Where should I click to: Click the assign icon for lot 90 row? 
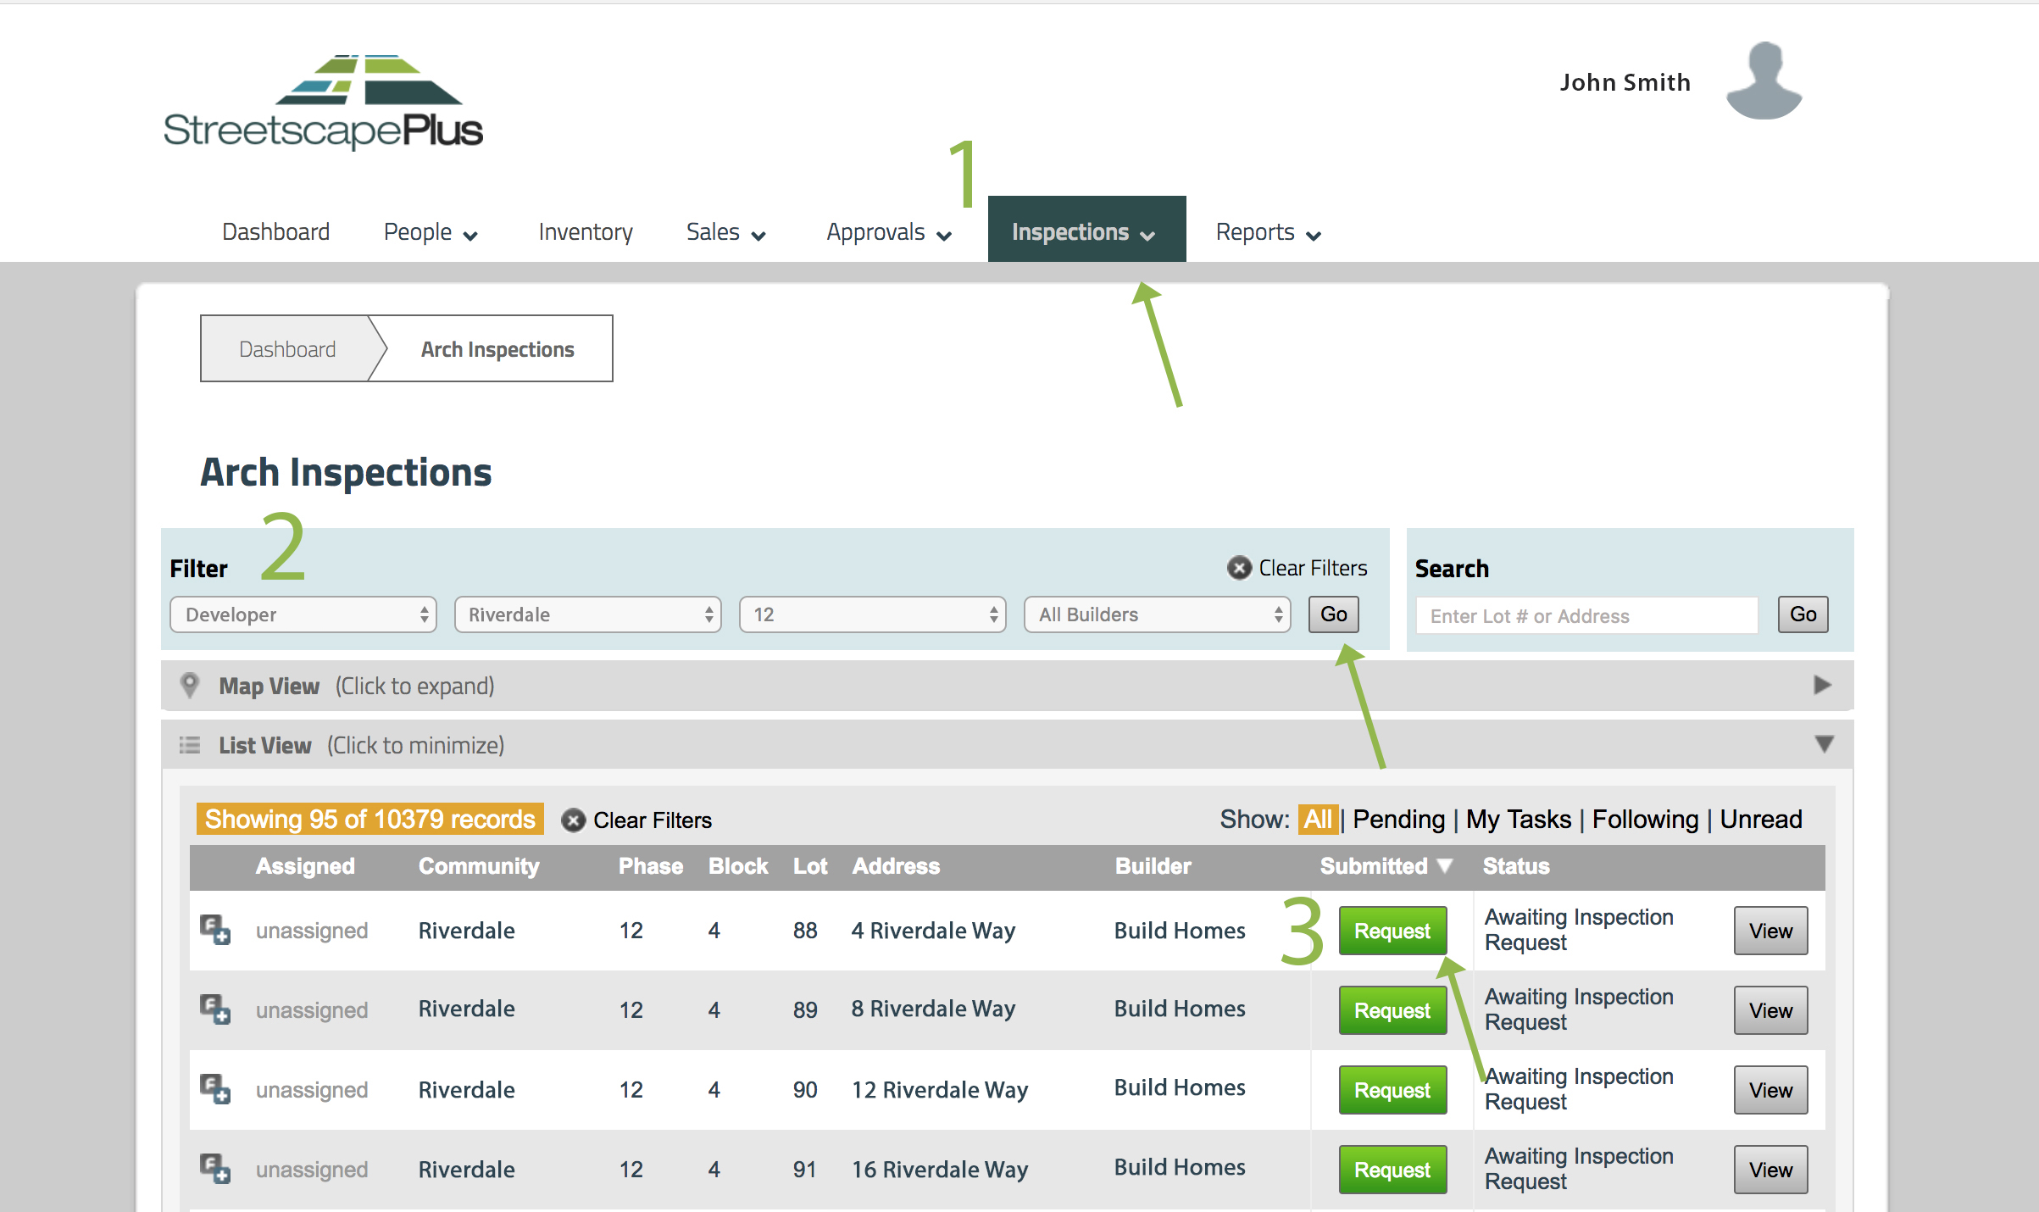pos(214,1089)
